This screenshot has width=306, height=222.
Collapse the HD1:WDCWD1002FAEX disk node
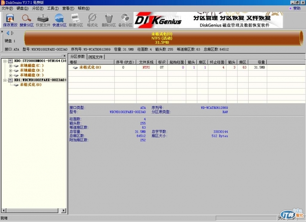pos(5,80)
